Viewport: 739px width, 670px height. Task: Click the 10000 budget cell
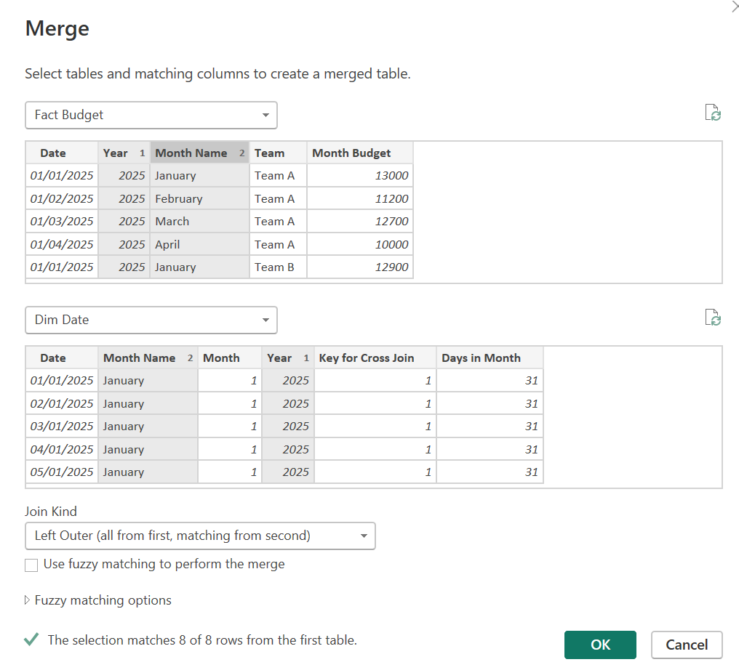[x=360, y=244]
